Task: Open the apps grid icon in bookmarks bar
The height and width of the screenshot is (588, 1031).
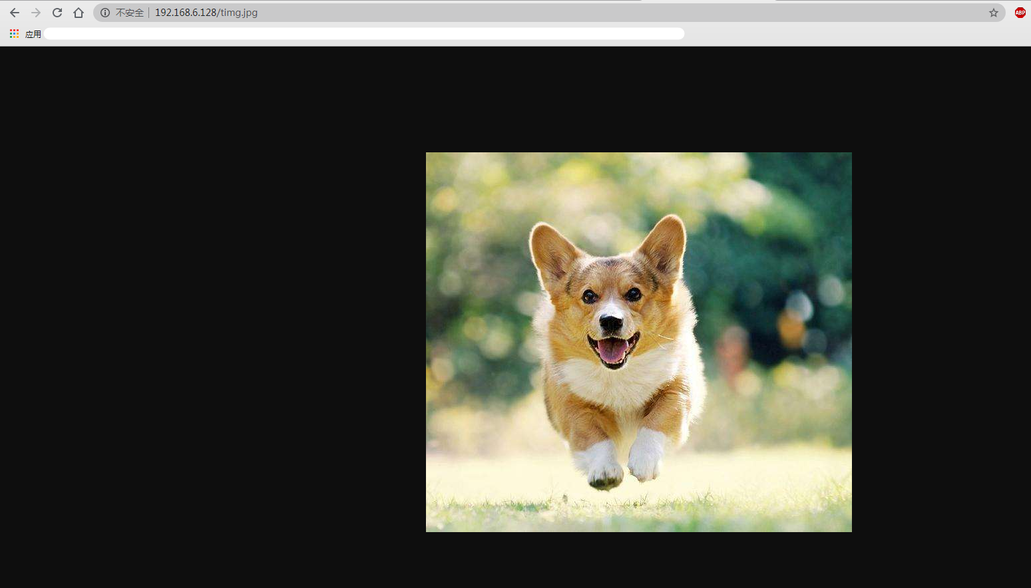Action: coord(14,34)
